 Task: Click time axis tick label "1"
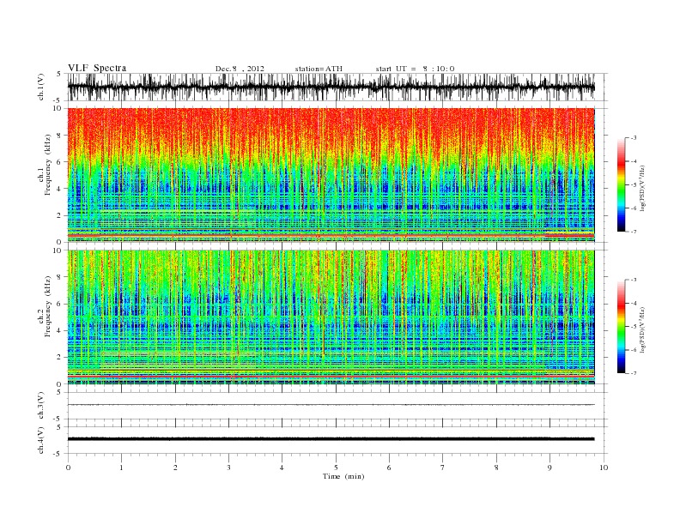(x=121, y=468)
